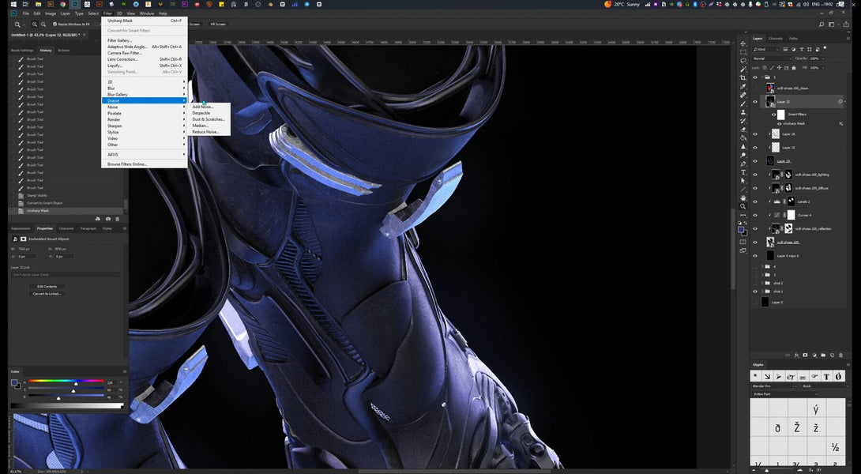Show the Layer 0 bottom layer

[755, 302]
